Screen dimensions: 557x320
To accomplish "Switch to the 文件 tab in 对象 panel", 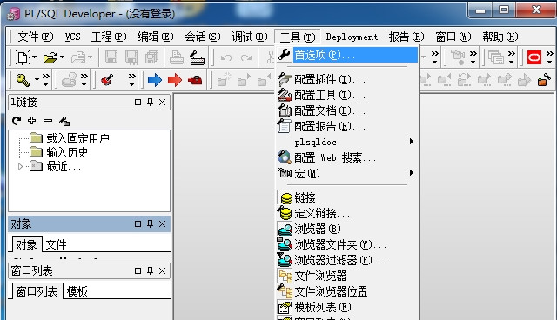I will (56, 244).
